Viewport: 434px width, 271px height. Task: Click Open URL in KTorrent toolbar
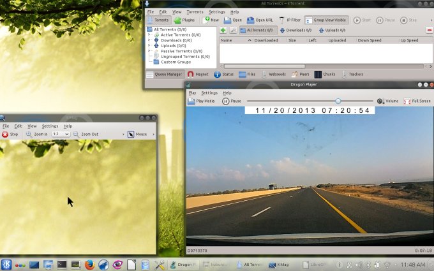263,20
